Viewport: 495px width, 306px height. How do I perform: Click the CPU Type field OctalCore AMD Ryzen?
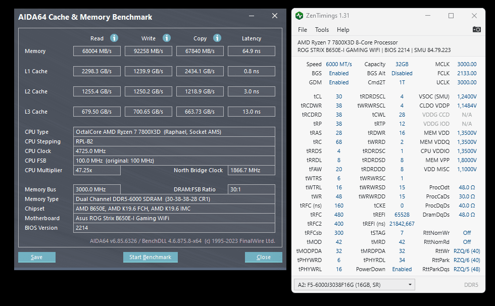[174, 132]
